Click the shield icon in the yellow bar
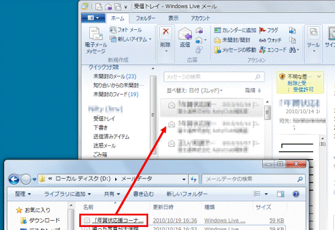Image resolution: width=335 pixels, height=230 pixels. (x=282, y=76)
